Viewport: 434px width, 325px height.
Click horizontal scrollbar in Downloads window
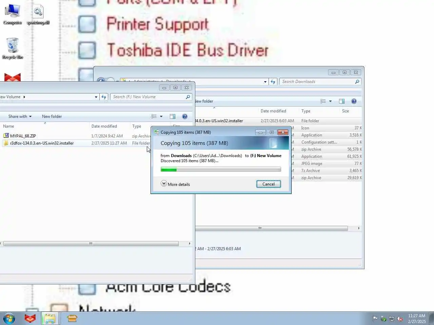point(271,229)
